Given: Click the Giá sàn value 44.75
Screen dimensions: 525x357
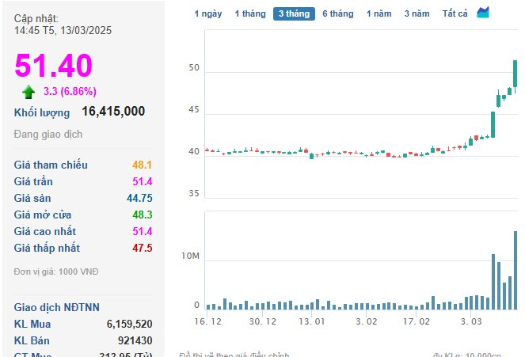Looking at the screenshot, I should (139, 198).
